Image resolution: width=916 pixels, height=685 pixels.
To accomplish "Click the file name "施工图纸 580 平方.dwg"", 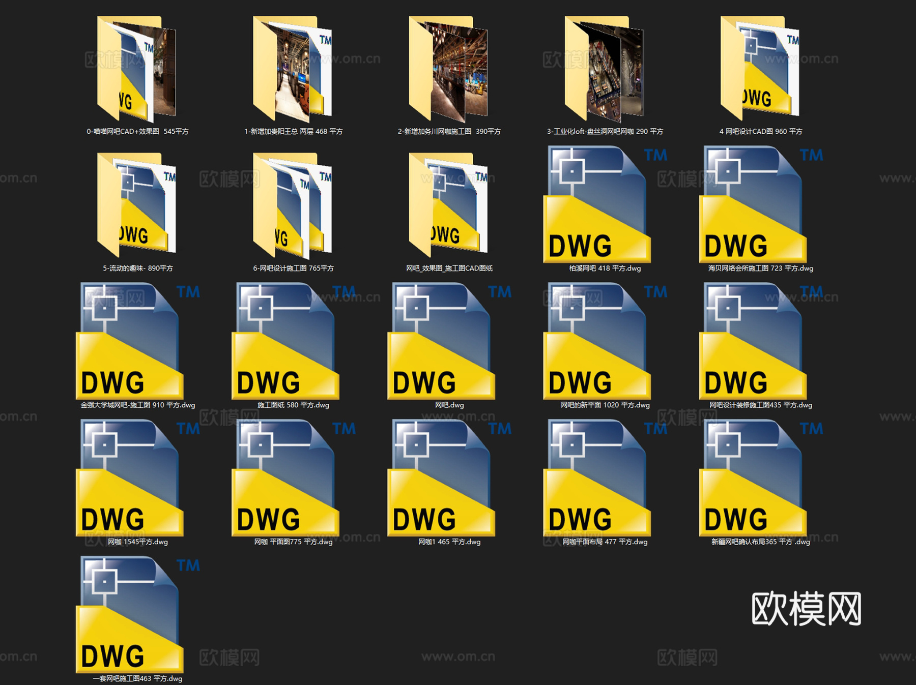I will [x=294, y=405].
